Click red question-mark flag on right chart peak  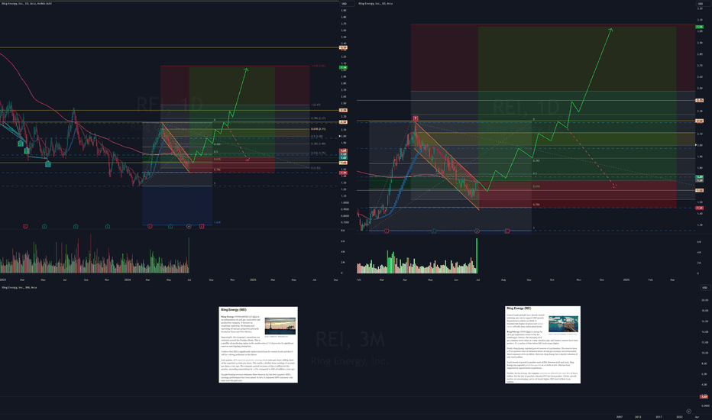click(x=415, y=118)
